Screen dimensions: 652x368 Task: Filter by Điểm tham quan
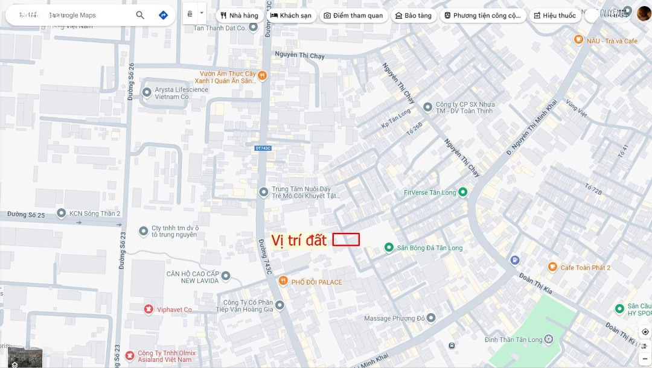(353, 15)
